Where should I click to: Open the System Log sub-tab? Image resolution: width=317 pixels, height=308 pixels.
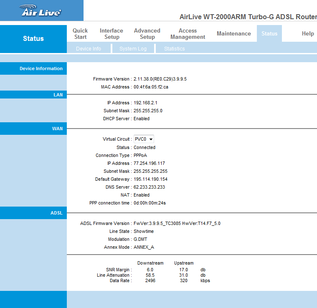133,49
